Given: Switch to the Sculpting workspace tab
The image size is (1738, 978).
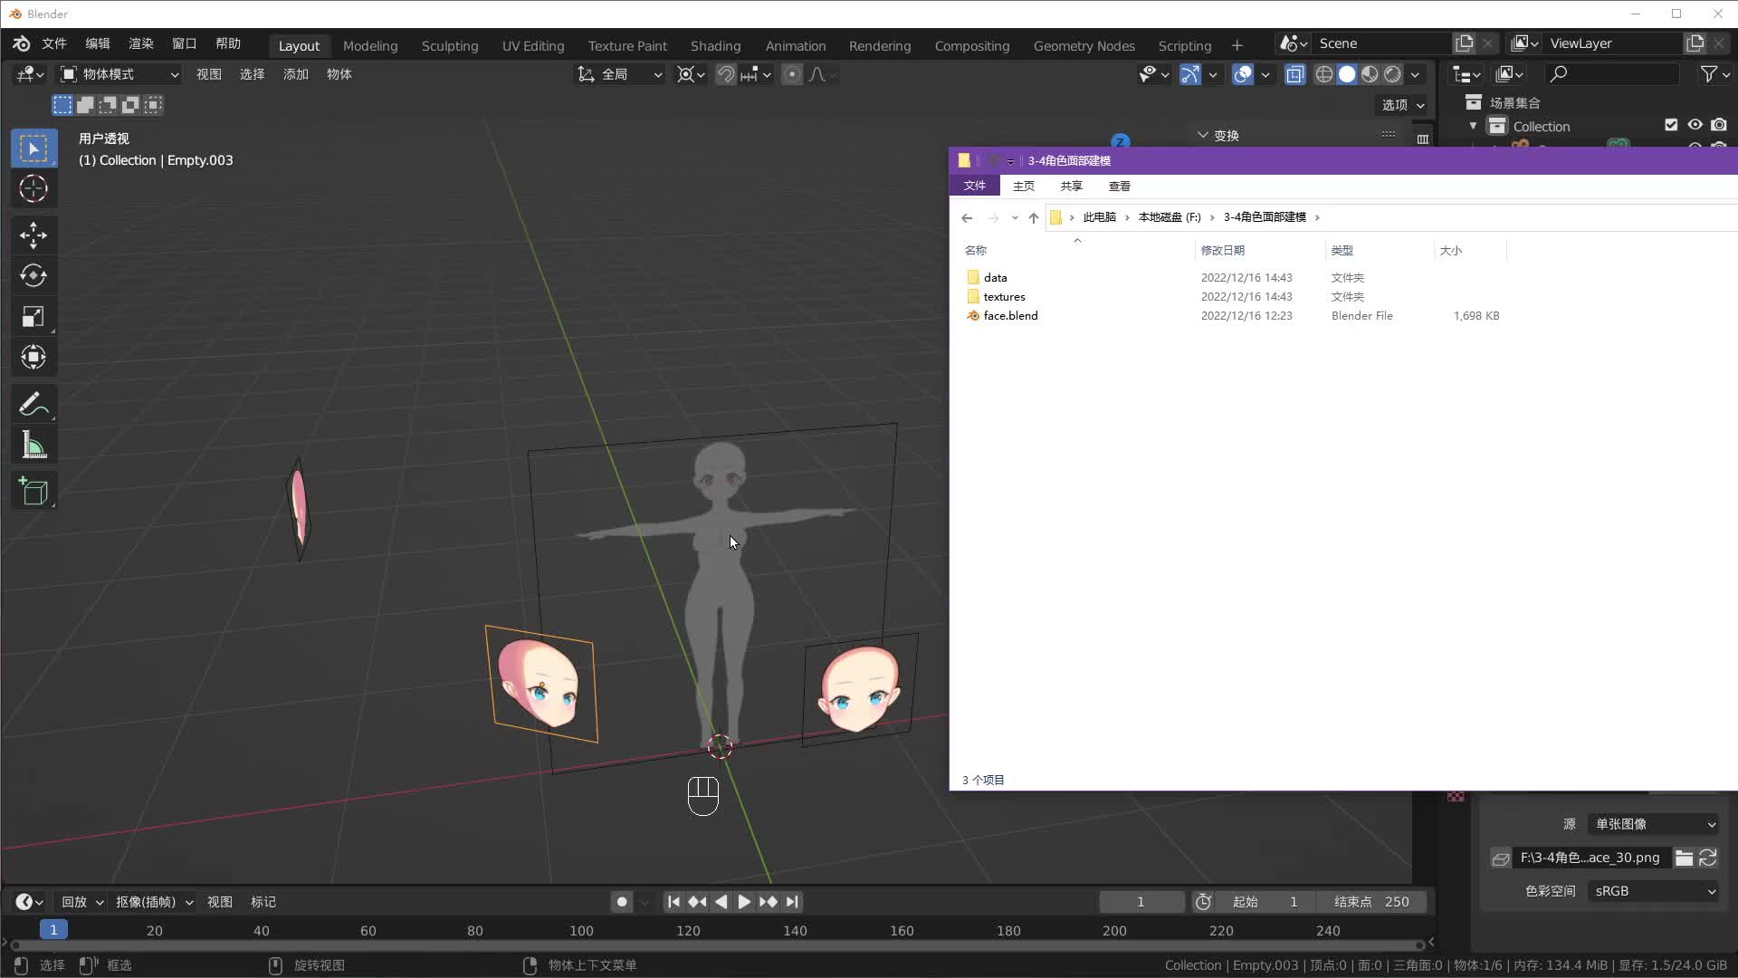Looking at the screenshot, I should coord(449,45).
